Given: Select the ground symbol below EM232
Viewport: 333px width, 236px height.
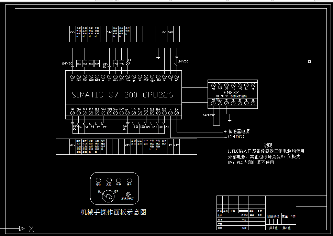Looking at the screenshot, I should coord(229,120).
